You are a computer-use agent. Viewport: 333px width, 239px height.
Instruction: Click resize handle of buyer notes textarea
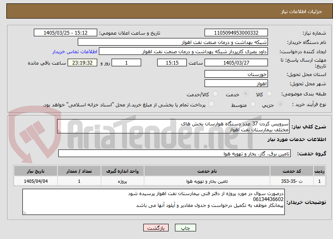[x=25, y=212]
